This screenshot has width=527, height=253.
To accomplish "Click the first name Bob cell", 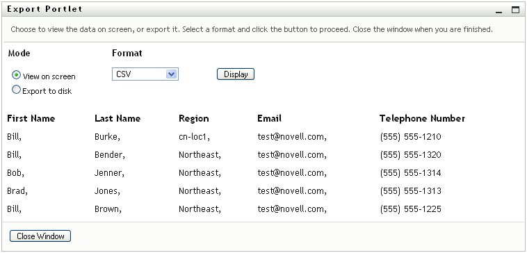I will point(15,173).
